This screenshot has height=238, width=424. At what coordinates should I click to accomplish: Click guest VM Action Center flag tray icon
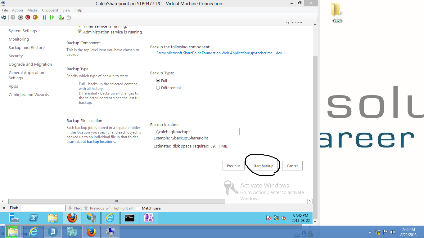tap(269, 218)
